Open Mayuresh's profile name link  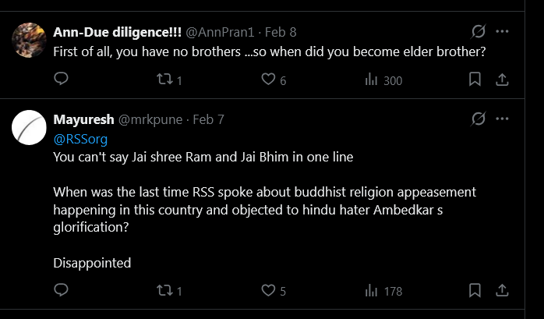click(83, 119)
